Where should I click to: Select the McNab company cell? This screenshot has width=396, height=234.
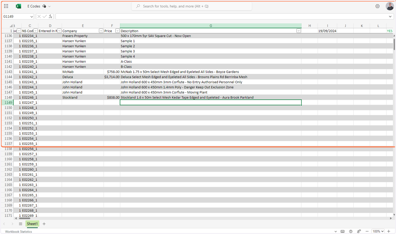click(x=83, y=72)
